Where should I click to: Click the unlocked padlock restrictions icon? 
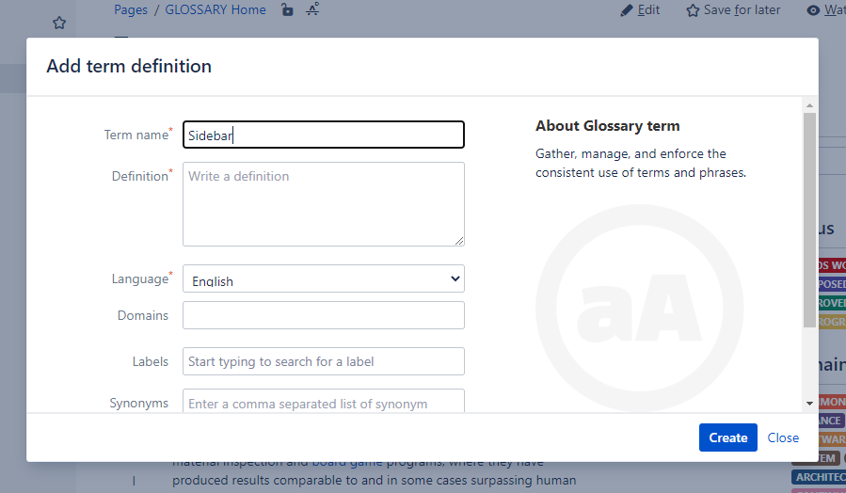coord(288,10)
